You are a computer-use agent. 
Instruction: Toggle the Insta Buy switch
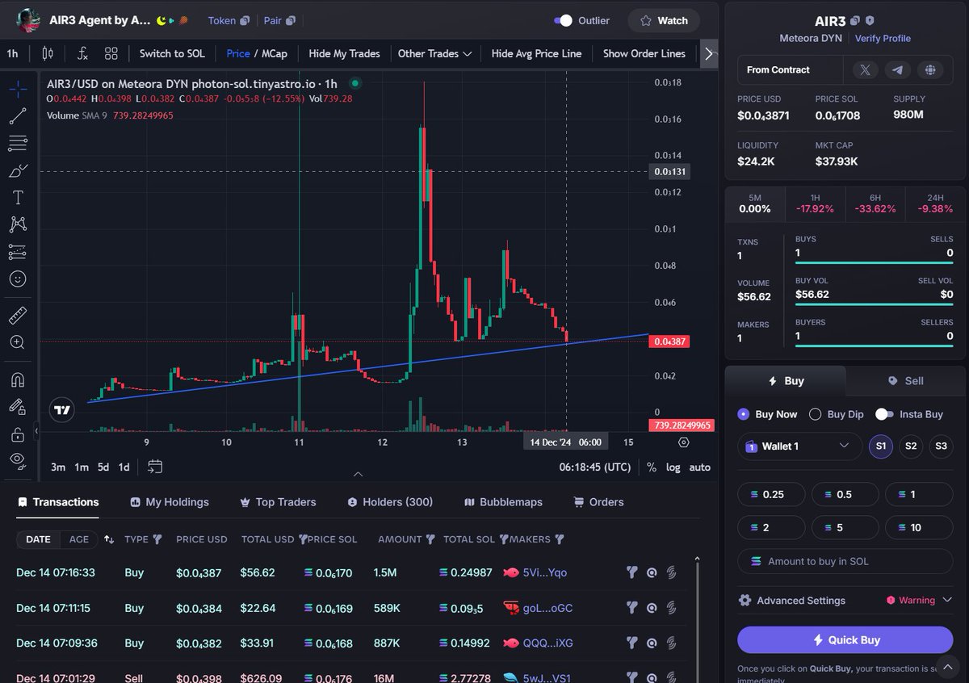pos(884,414)
